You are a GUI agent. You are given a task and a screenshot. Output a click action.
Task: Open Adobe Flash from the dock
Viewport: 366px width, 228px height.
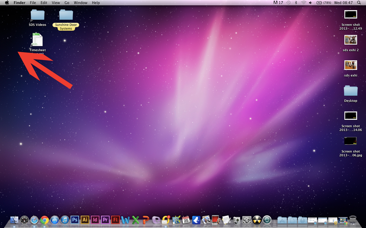click(x=115, y=220)
